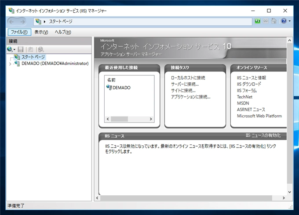Click the Home icon in address toolbar
This screenshot has width=299, height=215.
274,21
